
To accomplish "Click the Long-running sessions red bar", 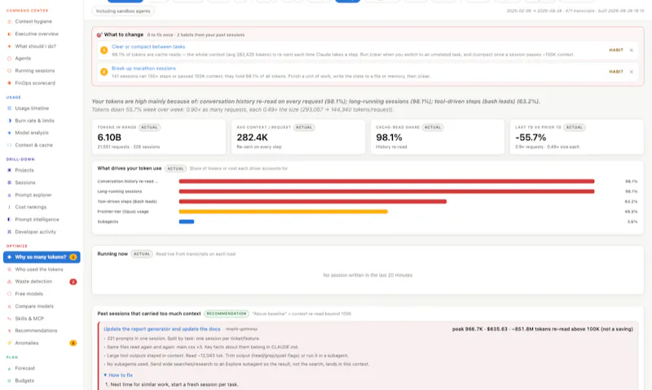I will coord(386,191).
